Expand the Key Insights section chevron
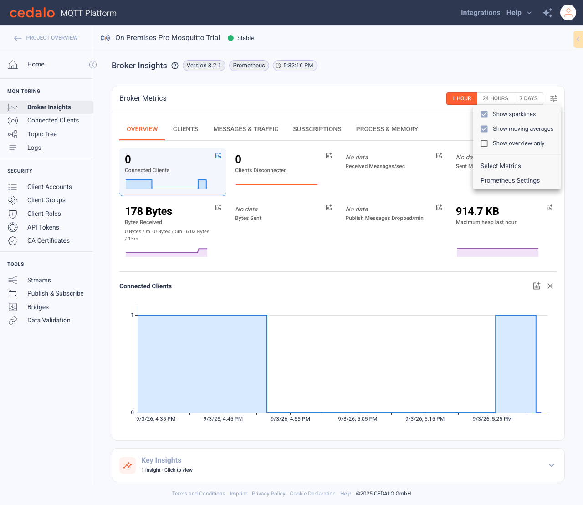The height and width of the screenshot is (505, 583). pyautogui.click(x=552, y=465)
